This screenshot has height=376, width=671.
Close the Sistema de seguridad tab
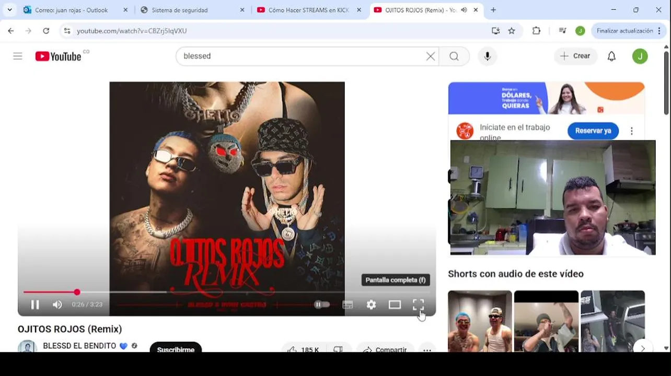242,10
